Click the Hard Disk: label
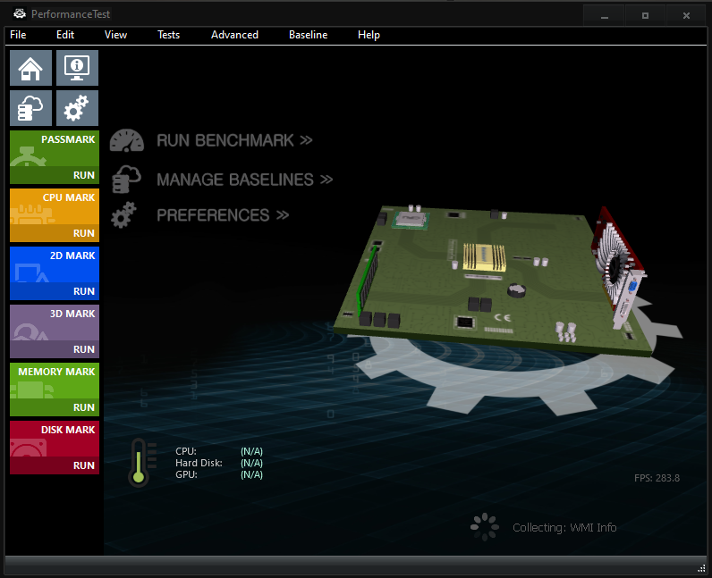 (199, 463)
